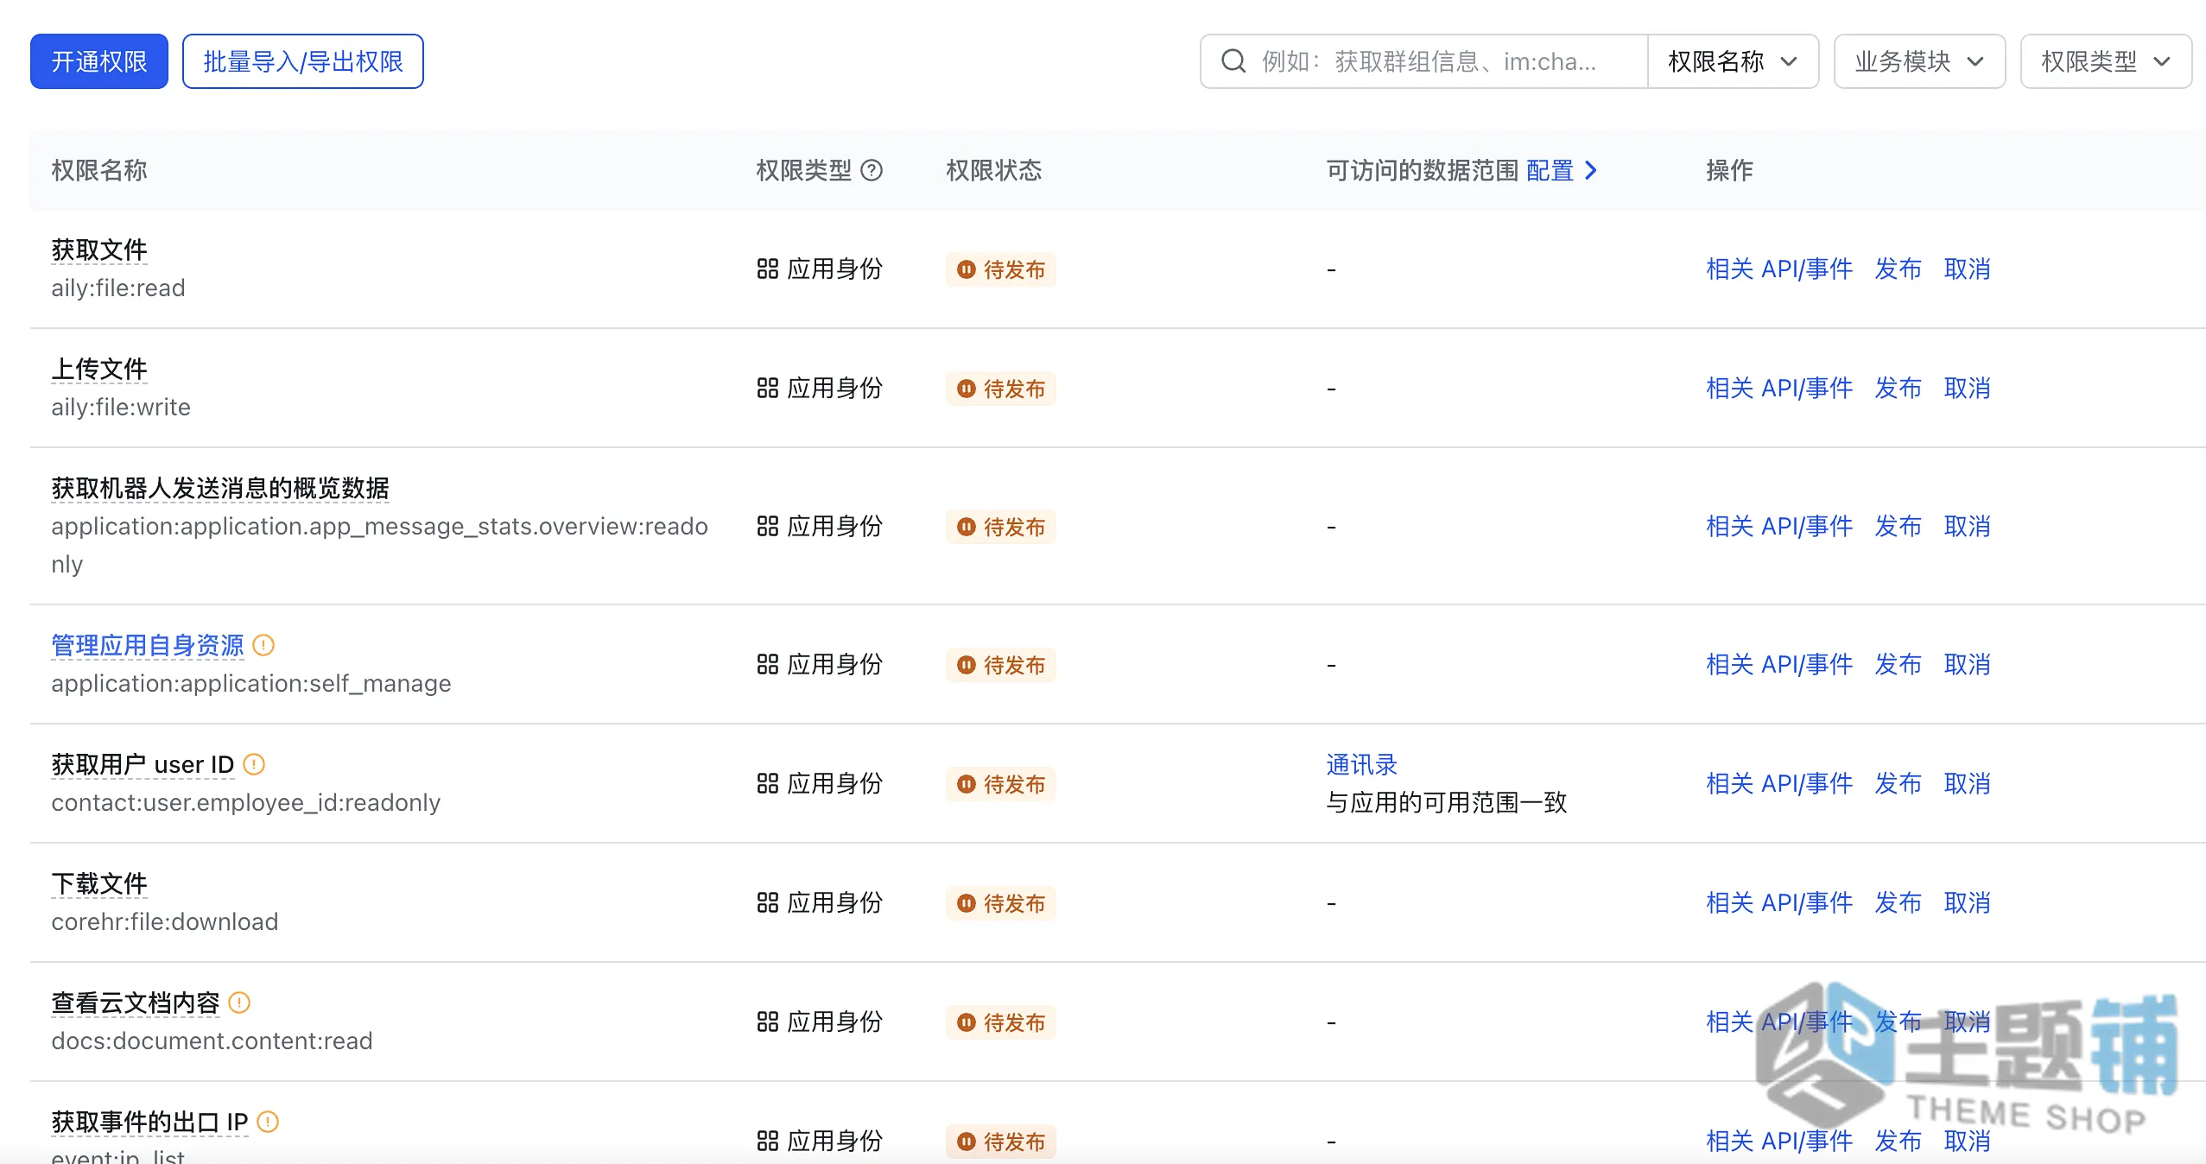Open 相关 API/事件 for 下载文件

[1779, 902]
